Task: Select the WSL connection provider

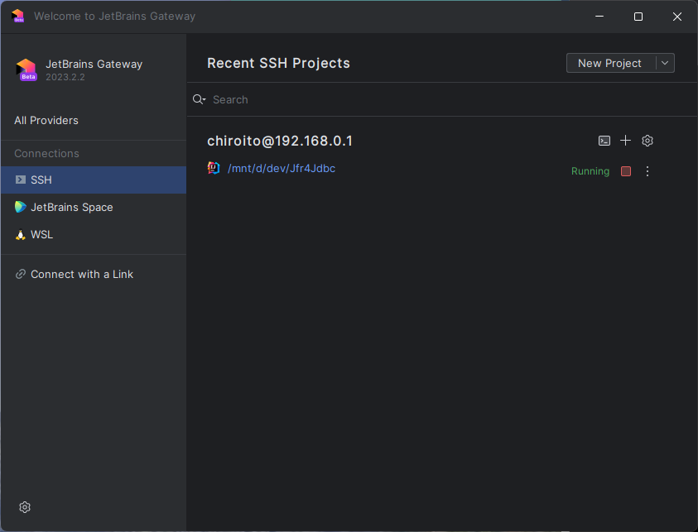Action: pos(94,234)
